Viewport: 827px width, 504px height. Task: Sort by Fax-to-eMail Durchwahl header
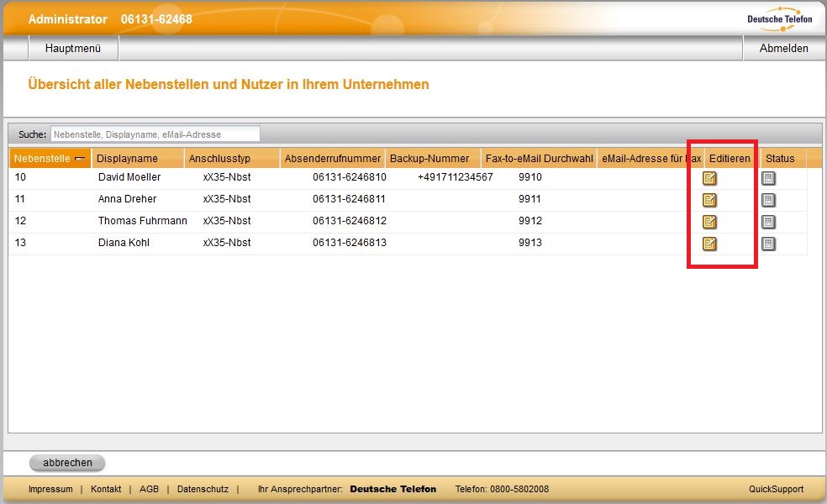click(539, 158)
